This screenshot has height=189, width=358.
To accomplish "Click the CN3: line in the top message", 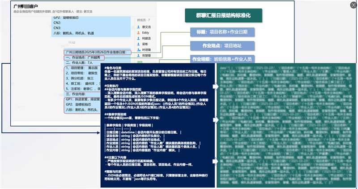I will click(x=57, y=28).
